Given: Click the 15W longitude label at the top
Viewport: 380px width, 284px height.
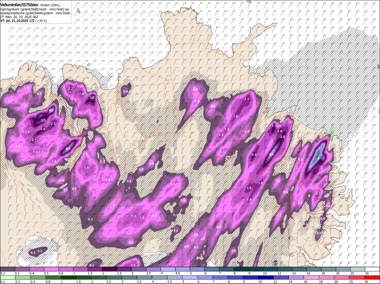Looking at the screenshot, I should (x=248, y=1).
